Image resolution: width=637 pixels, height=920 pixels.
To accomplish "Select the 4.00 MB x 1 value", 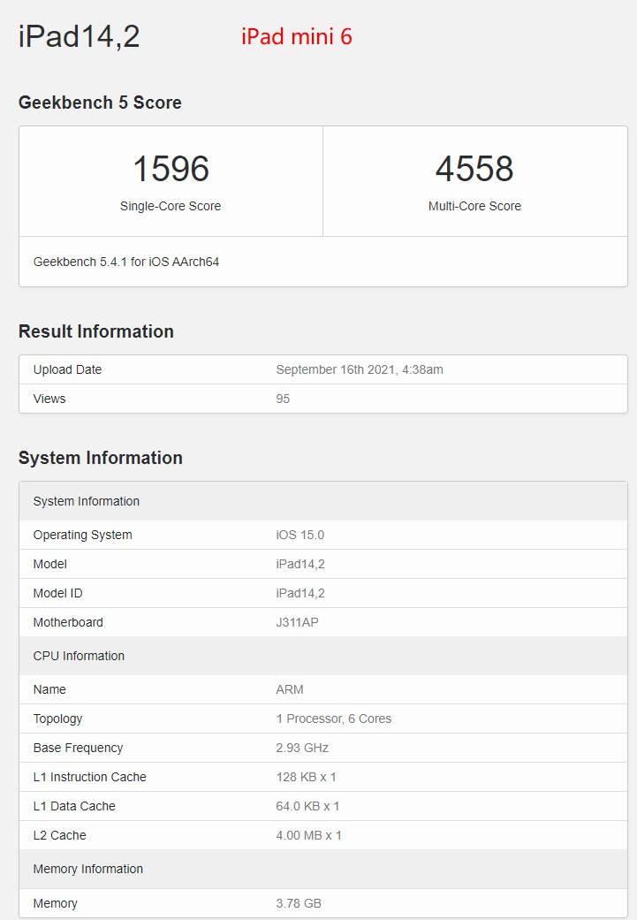I will (309, 835).
